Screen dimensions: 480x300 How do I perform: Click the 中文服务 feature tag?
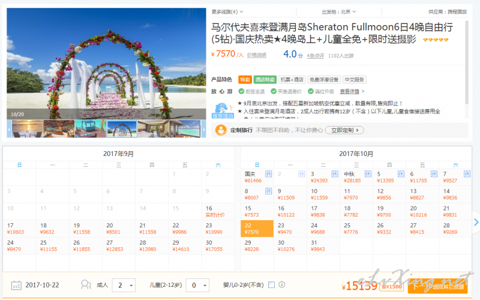[x=354, y=80]
